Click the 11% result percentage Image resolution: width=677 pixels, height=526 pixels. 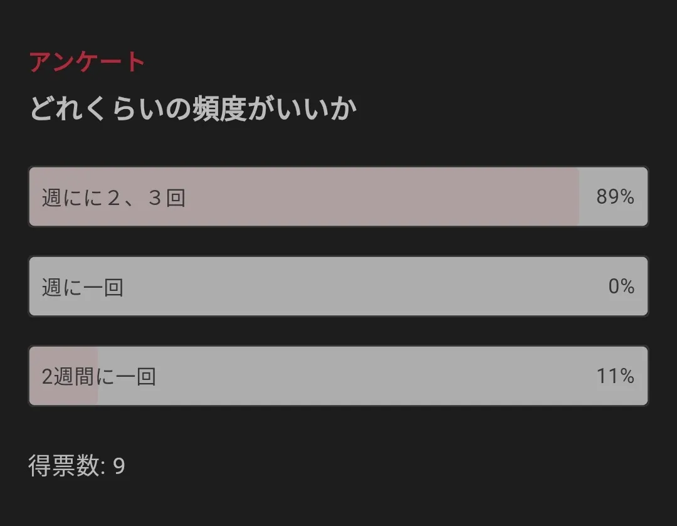click(x=615, y=376)
